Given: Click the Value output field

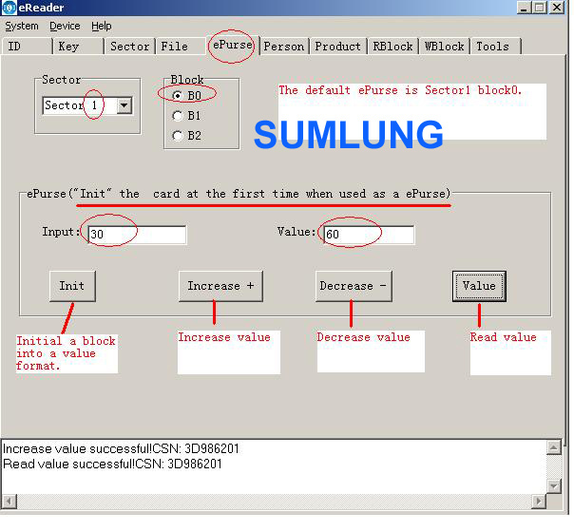Looking at the screenshot, I should (367, 235).
